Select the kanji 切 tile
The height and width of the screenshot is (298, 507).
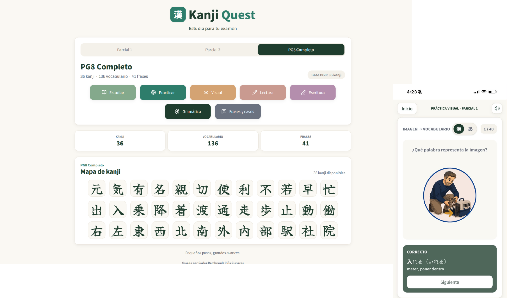[x=202, y=188]
